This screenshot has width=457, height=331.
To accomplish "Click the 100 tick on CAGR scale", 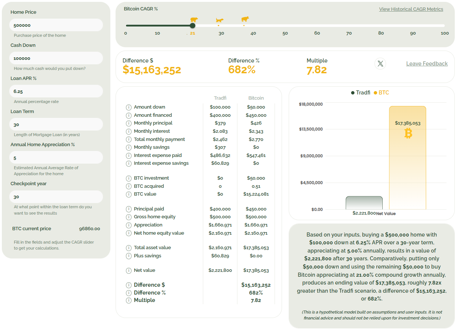I will point(445,33).
